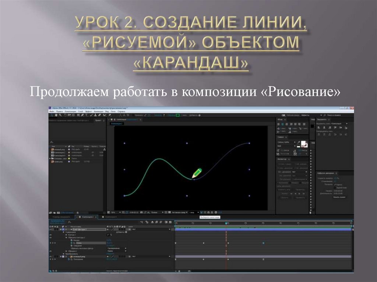Viewport: 377px width, 282px height.
Task: Toggle stopwatch for Положение property
Action: point(69,259)
